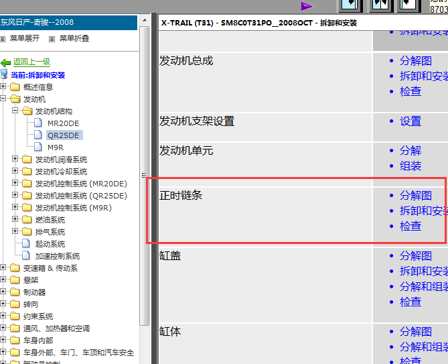Open 缸体 分解图 link
The width and height of the screenshot is (448, 364).
pos(416,332)
